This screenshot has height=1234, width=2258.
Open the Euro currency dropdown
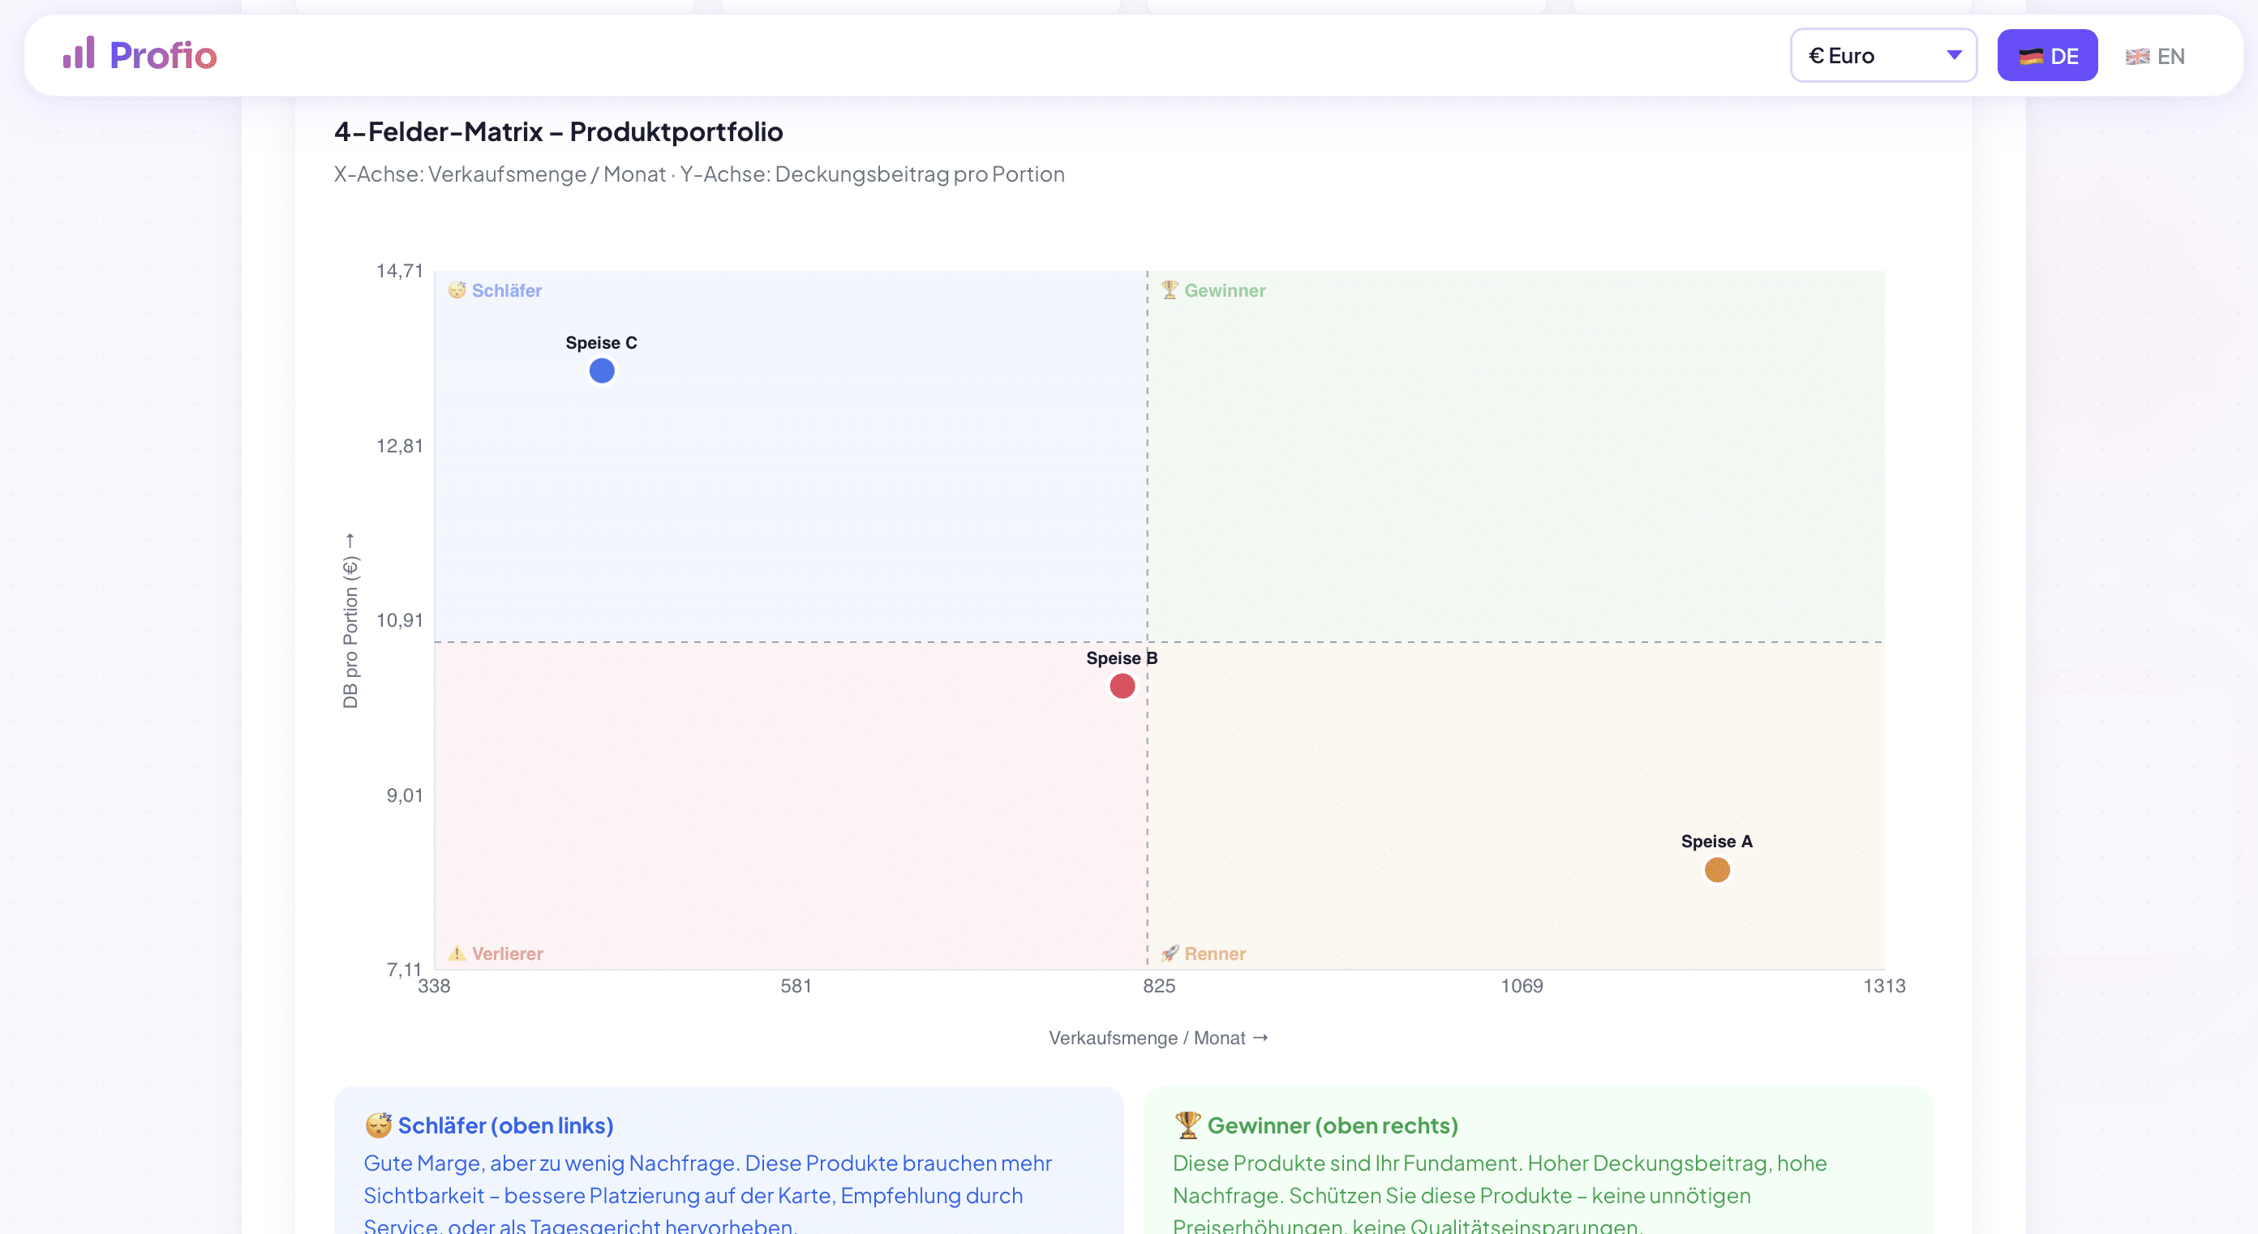[x=1882, y=55]
